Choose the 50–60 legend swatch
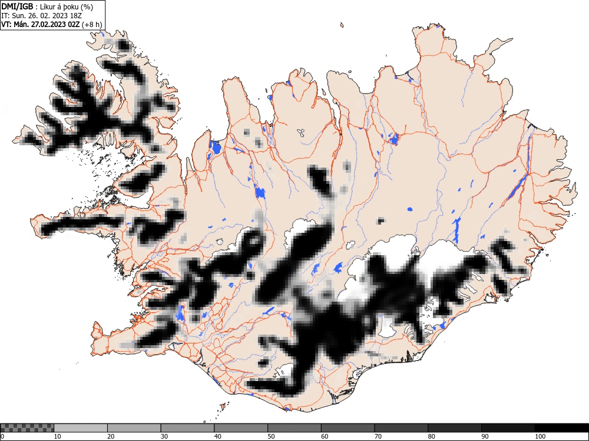The image size is (589, 441). pos(294,428)
